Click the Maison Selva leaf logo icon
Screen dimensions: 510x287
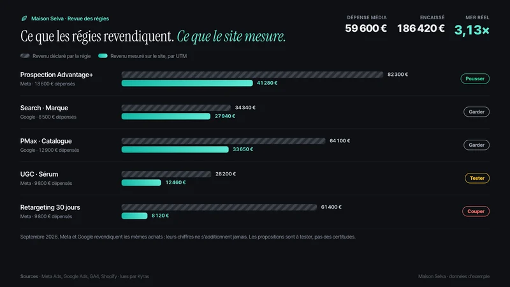point(24,18)
